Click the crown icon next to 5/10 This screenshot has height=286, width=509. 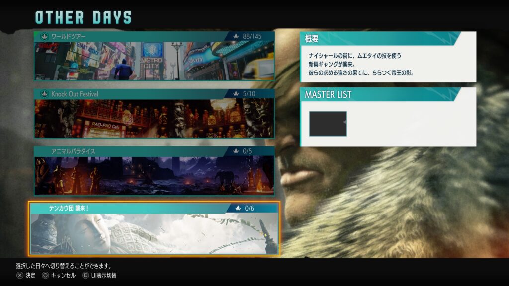point(236,94)
